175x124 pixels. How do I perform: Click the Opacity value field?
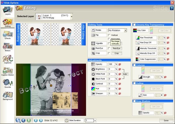click(111, 64)
